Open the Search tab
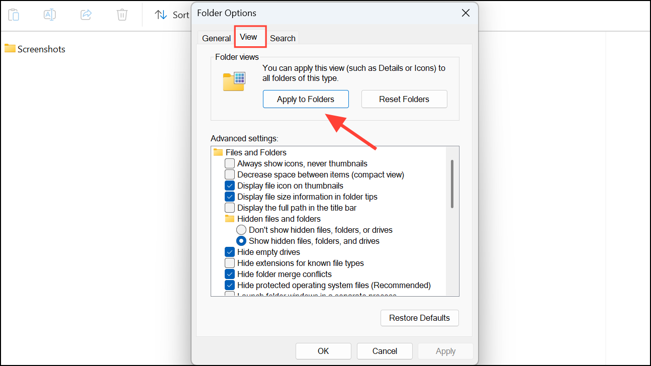 click(x=283, y=38)
